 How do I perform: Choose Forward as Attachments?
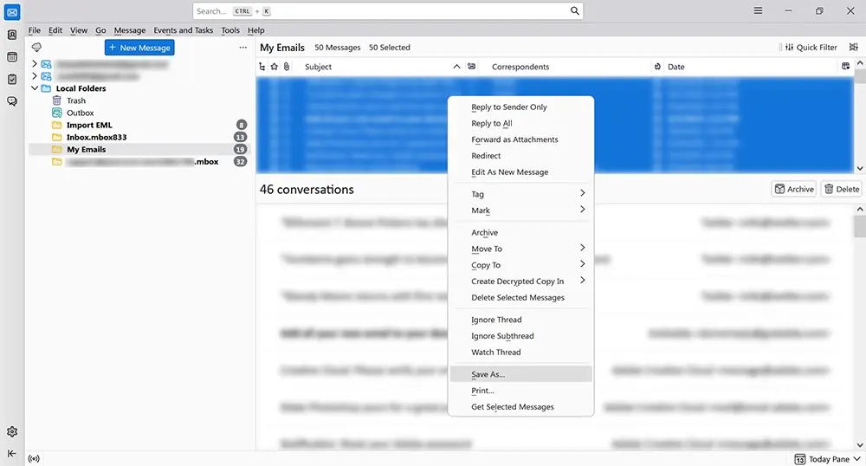(520, 139)
